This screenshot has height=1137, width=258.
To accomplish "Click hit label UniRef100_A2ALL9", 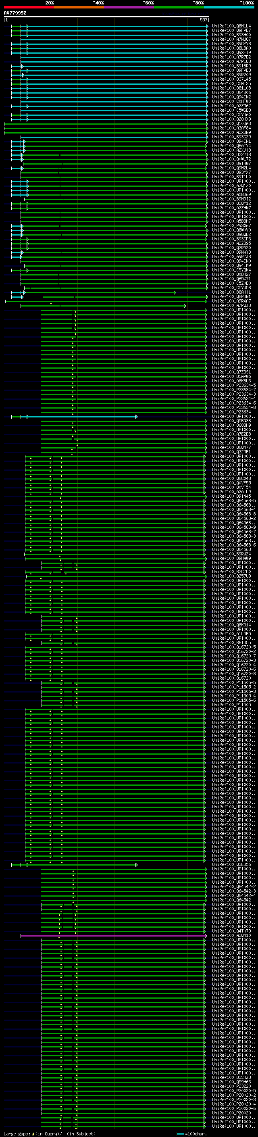I will 231,492.
